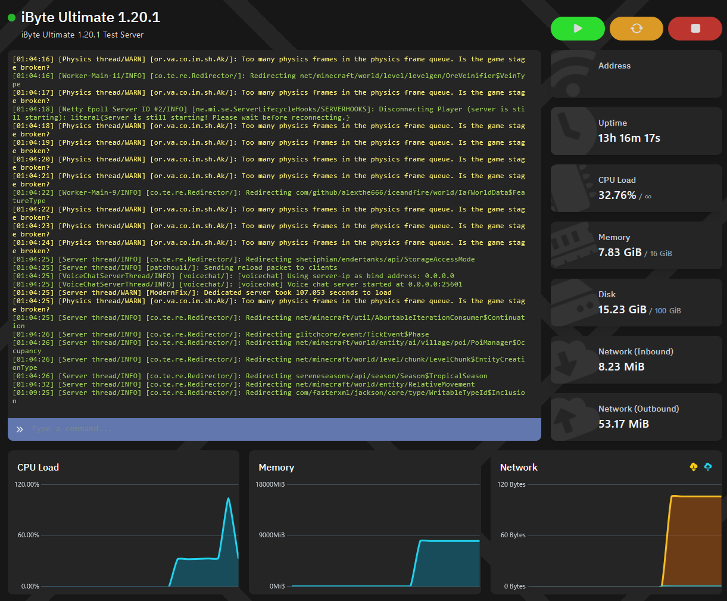The height and width of the screenshot is (601, 727).
Task: Click the orange Restart server button
Action: pyautogui.click(x=636, y=29)
